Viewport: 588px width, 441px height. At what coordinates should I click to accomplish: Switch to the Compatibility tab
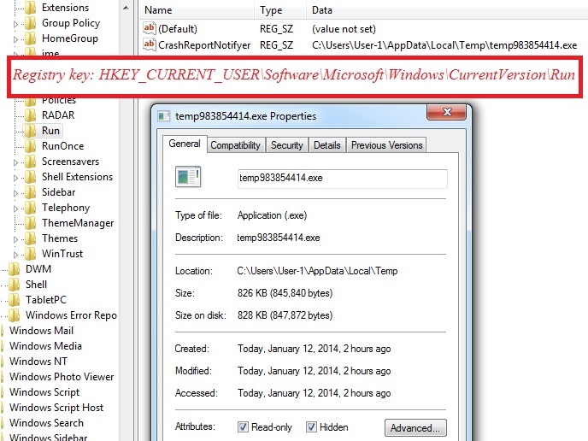coord(235,145)
